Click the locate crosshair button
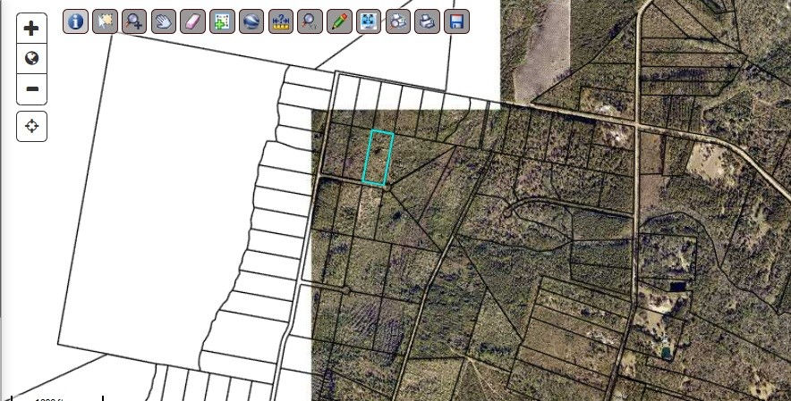This screenshot has width=791, height=401. click(32, 126)
